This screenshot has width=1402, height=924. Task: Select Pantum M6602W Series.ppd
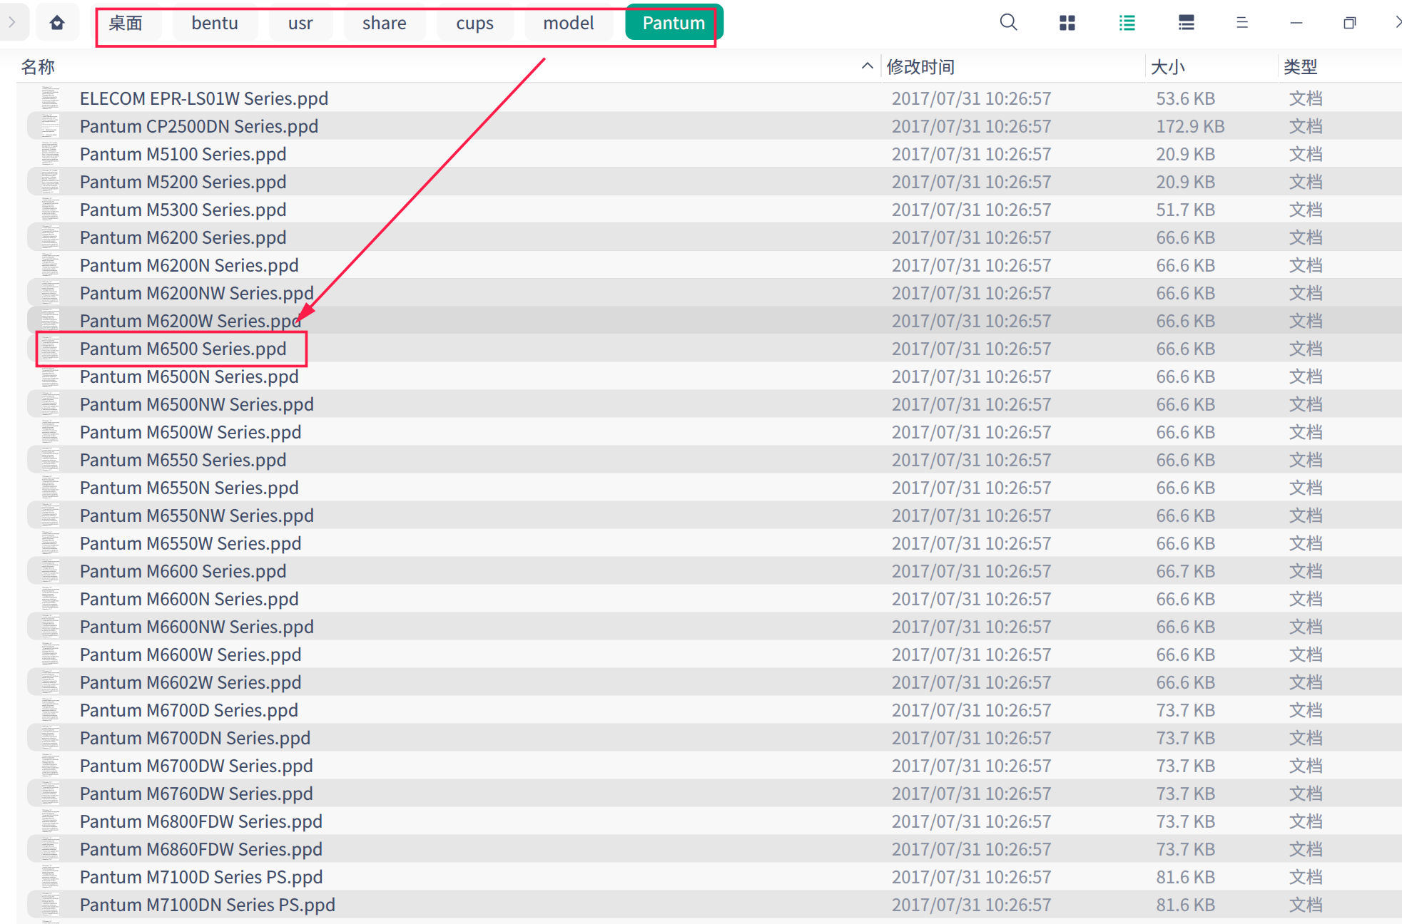[x=191, y=682]
